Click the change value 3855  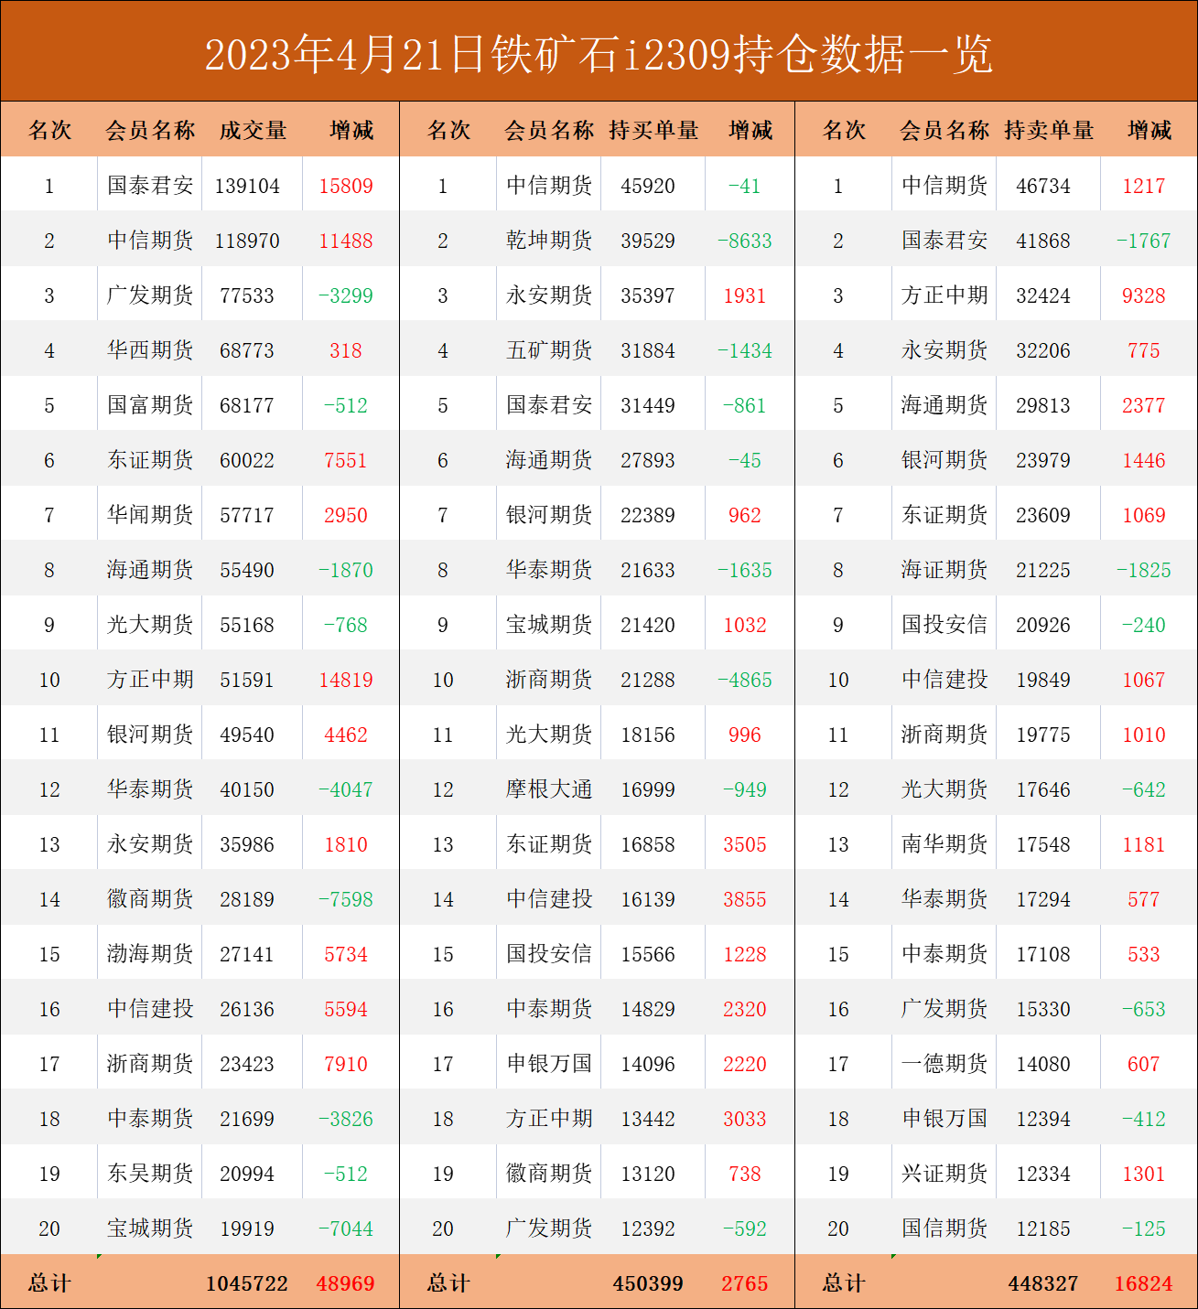[745, 899]
